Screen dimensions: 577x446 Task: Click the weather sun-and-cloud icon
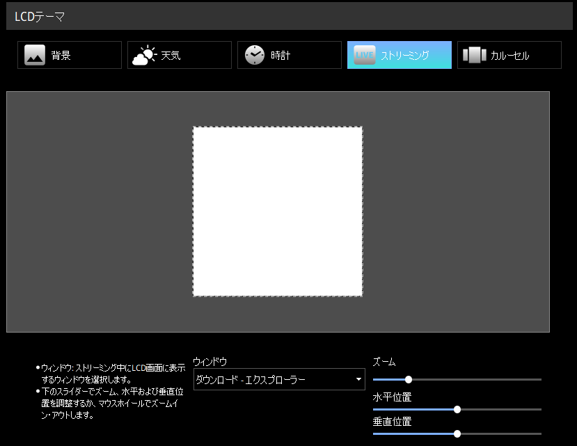(x=144, y=55)
